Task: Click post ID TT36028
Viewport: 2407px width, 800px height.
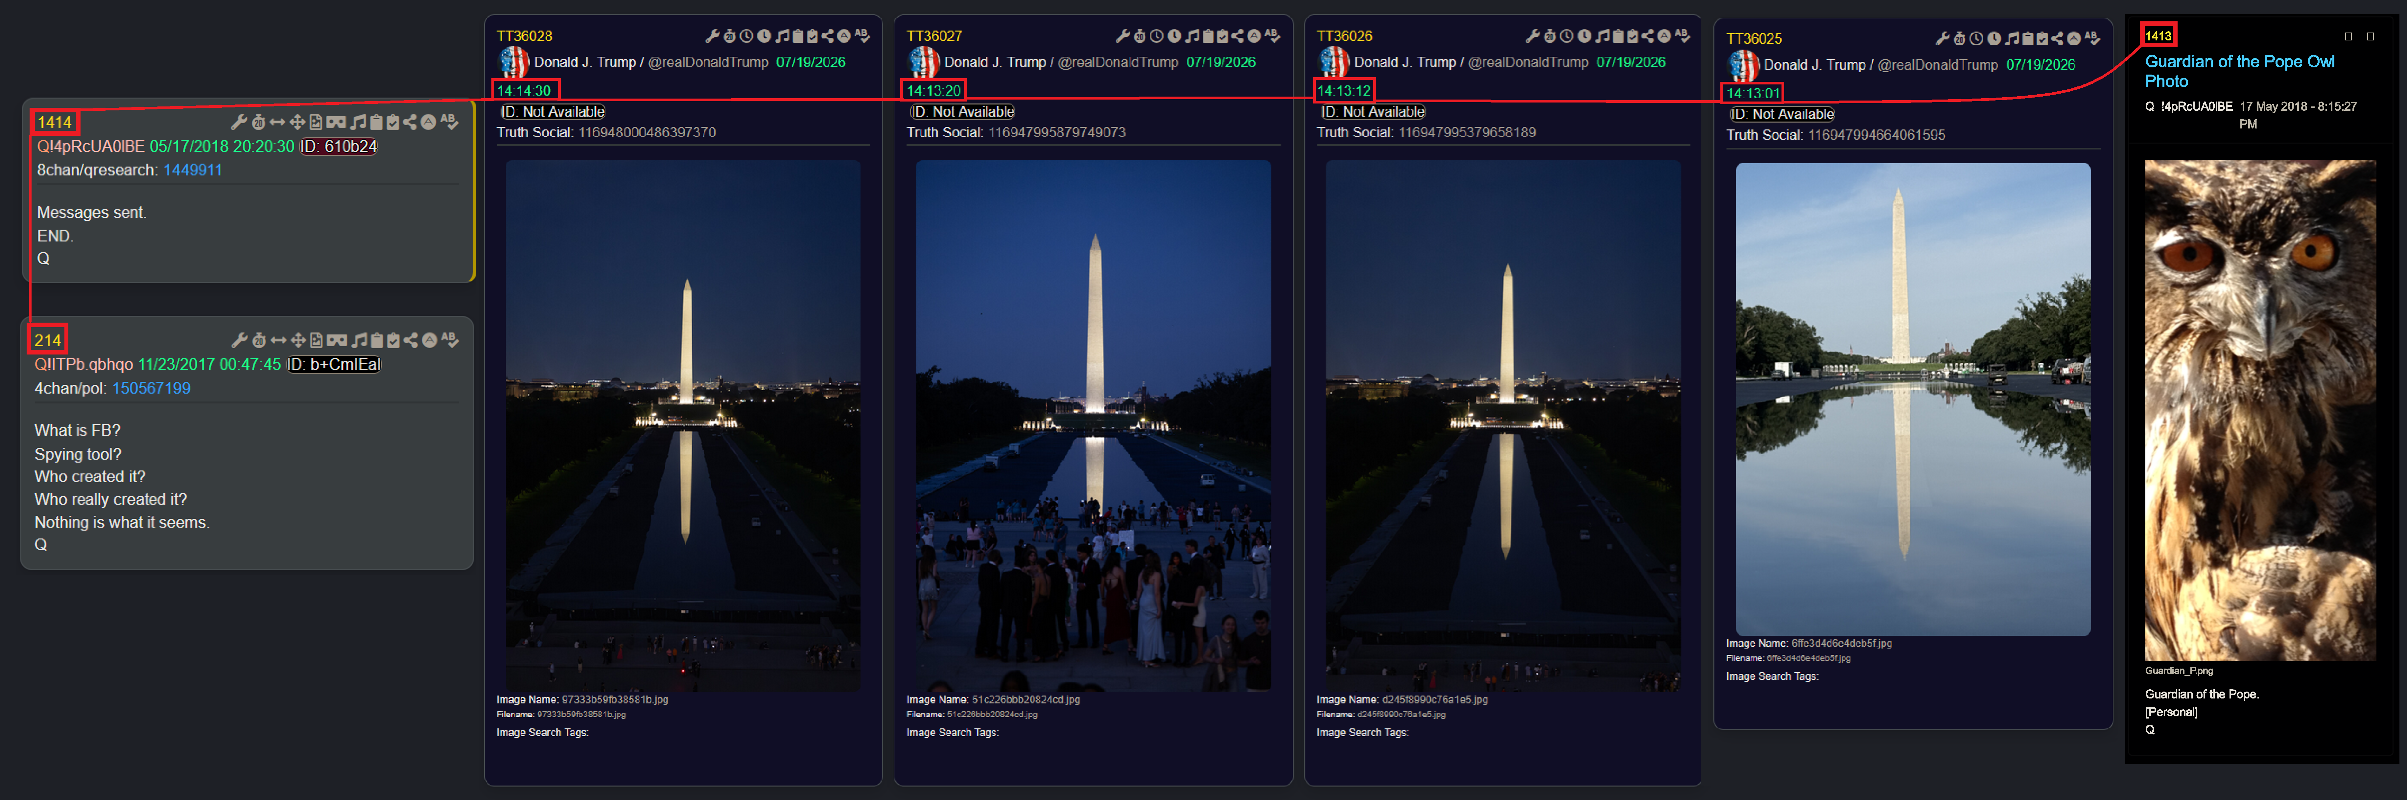Action: pyautogui.click(x=524, y=36)
